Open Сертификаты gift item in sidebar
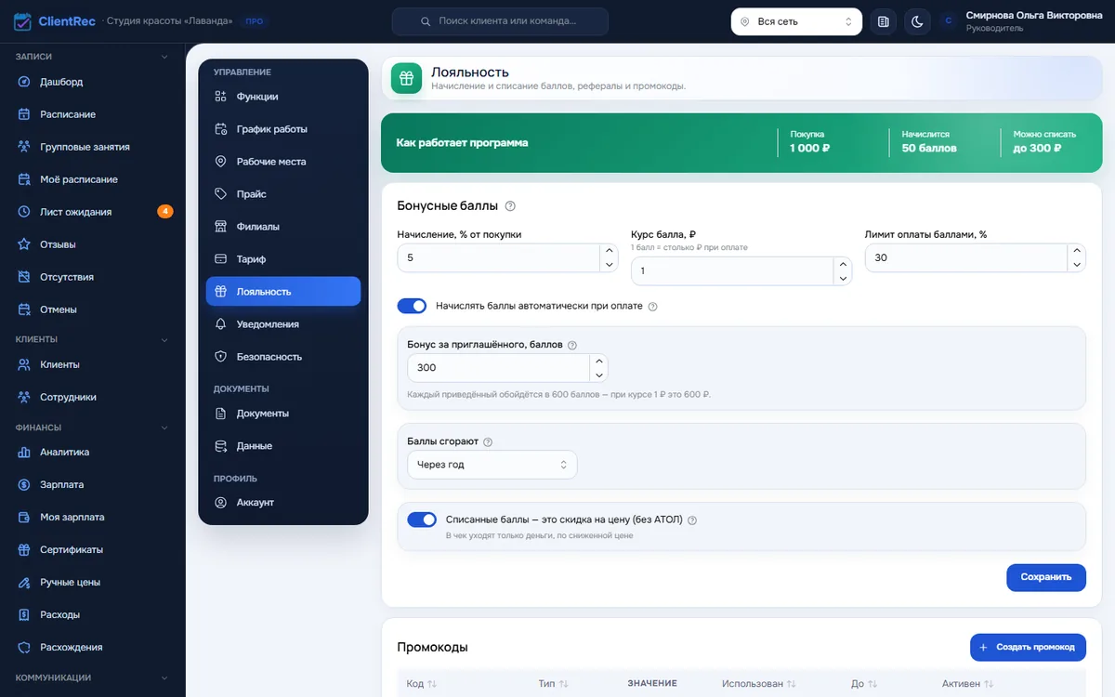 click(93, 549)
